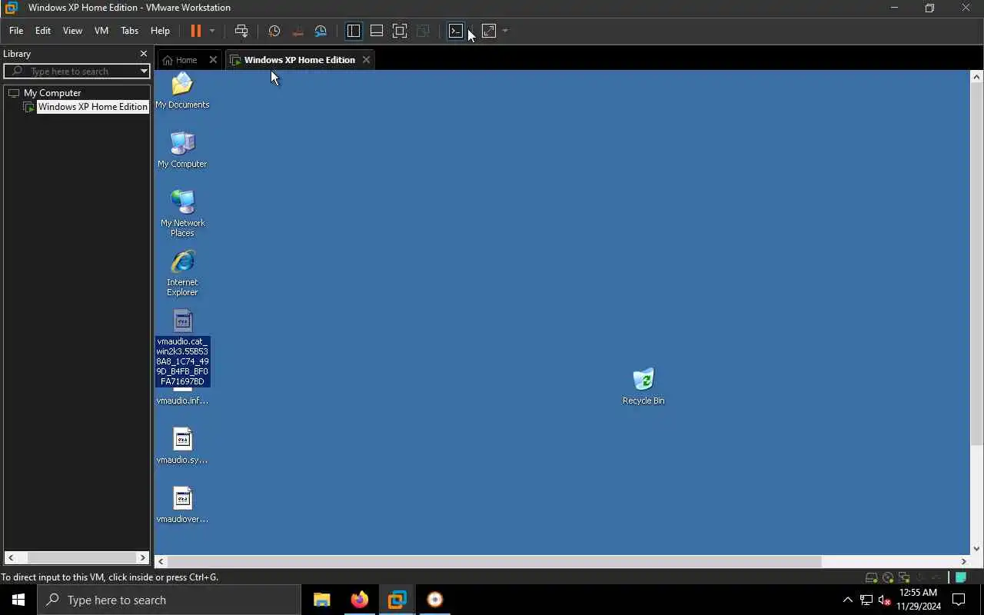Open the stretch options dropdown arrow
Screen dimensions: 984x615
click(x=505, y=31)
